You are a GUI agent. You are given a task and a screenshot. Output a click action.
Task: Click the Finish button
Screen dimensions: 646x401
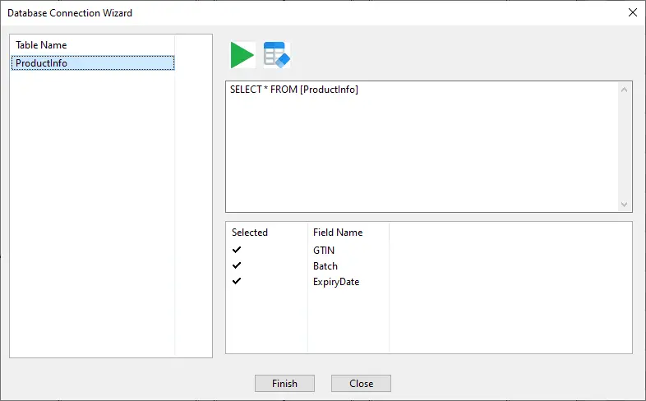click(284, 383)
